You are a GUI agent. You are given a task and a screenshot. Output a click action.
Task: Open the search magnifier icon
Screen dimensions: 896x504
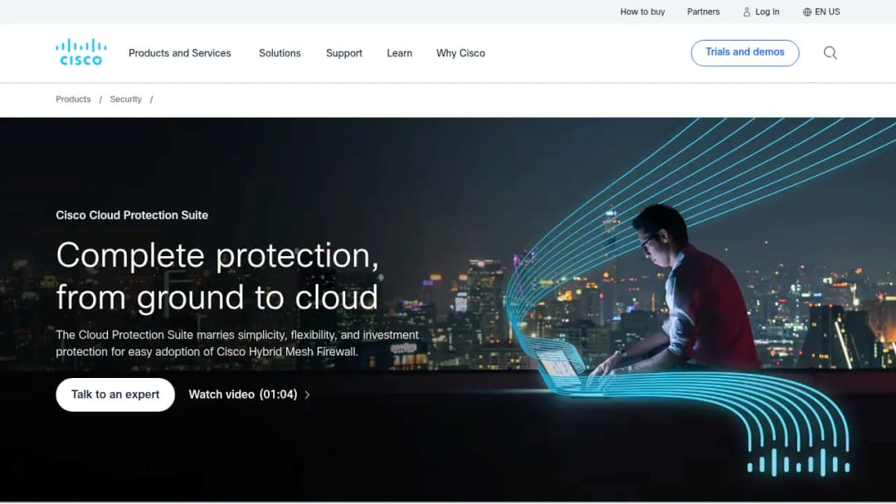[x=830, y=53]
